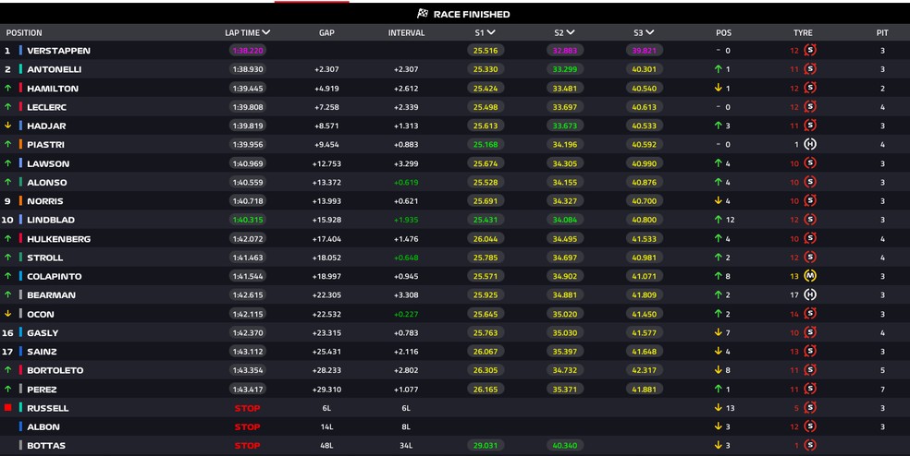This screenshot has height=456, width=910.
Task: Click Gasly's yellow positions-lost arrow
Action: click(719, 332)
